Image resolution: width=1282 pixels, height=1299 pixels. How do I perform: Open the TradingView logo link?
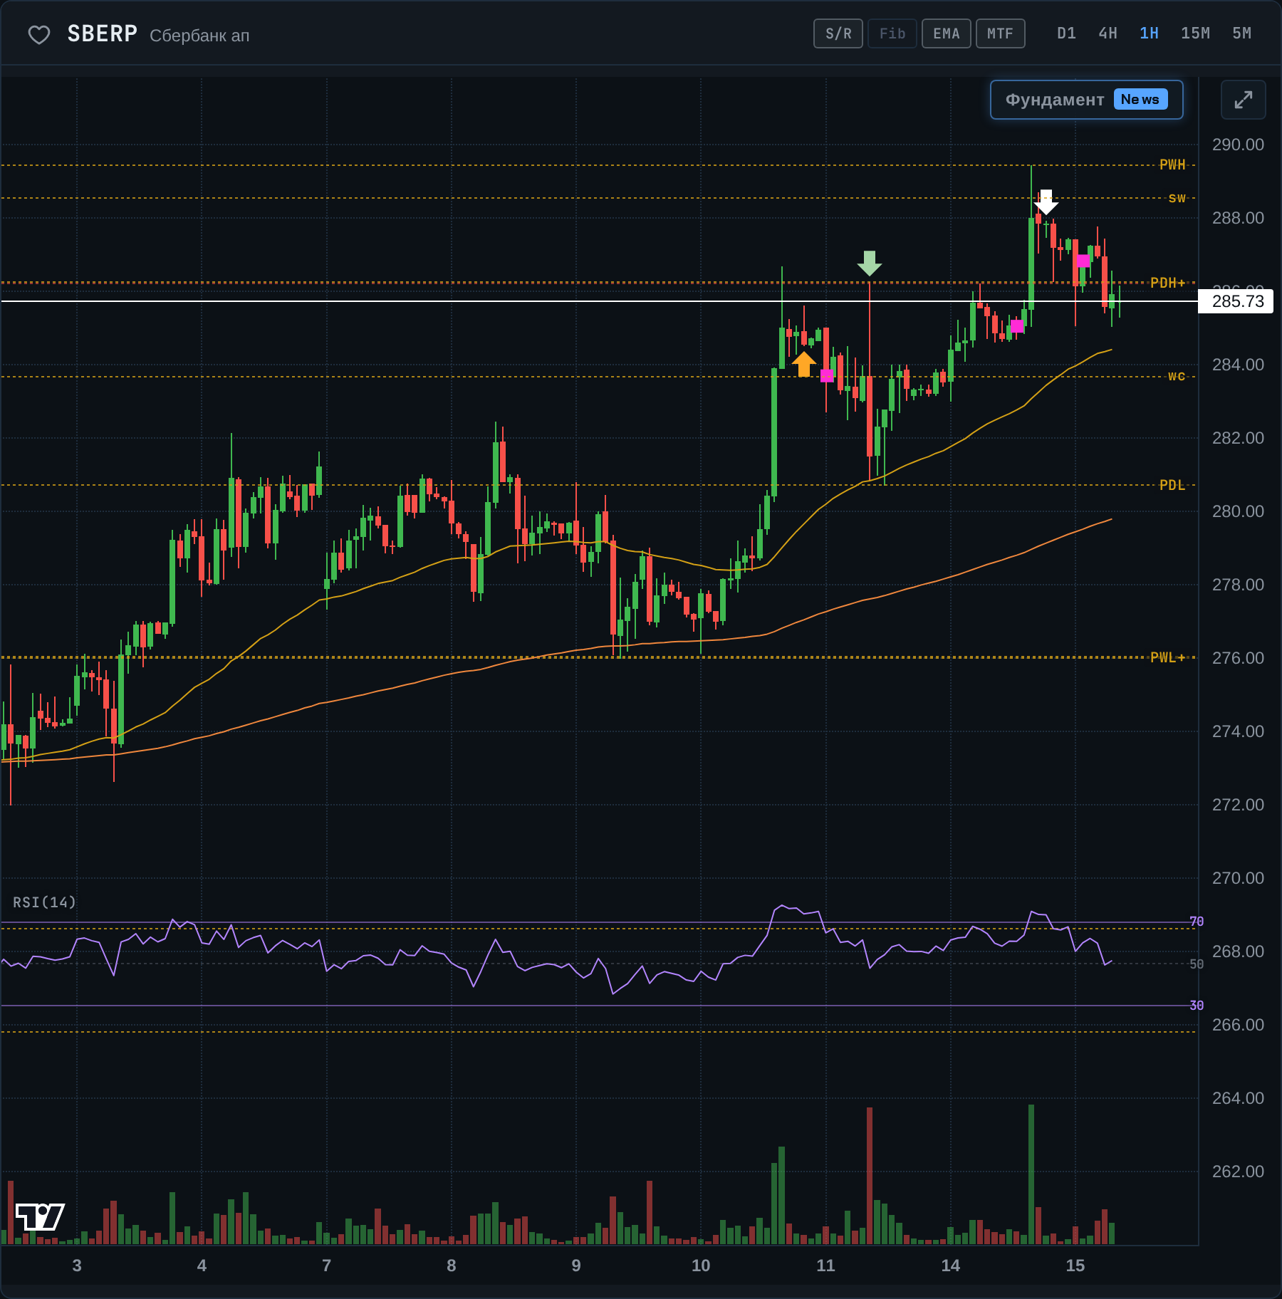[40, 1216]
